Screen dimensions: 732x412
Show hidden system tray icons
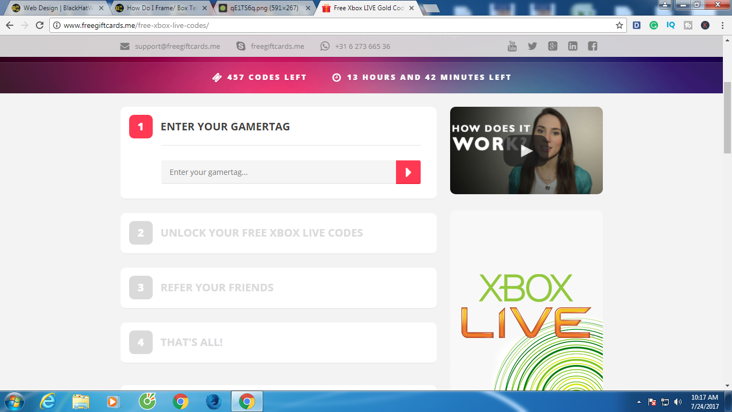click(639, 402)
